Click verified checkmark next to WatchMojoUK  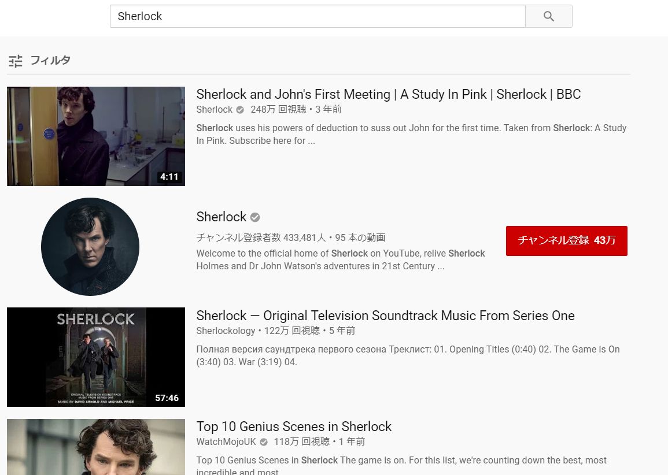coord(264,442)
